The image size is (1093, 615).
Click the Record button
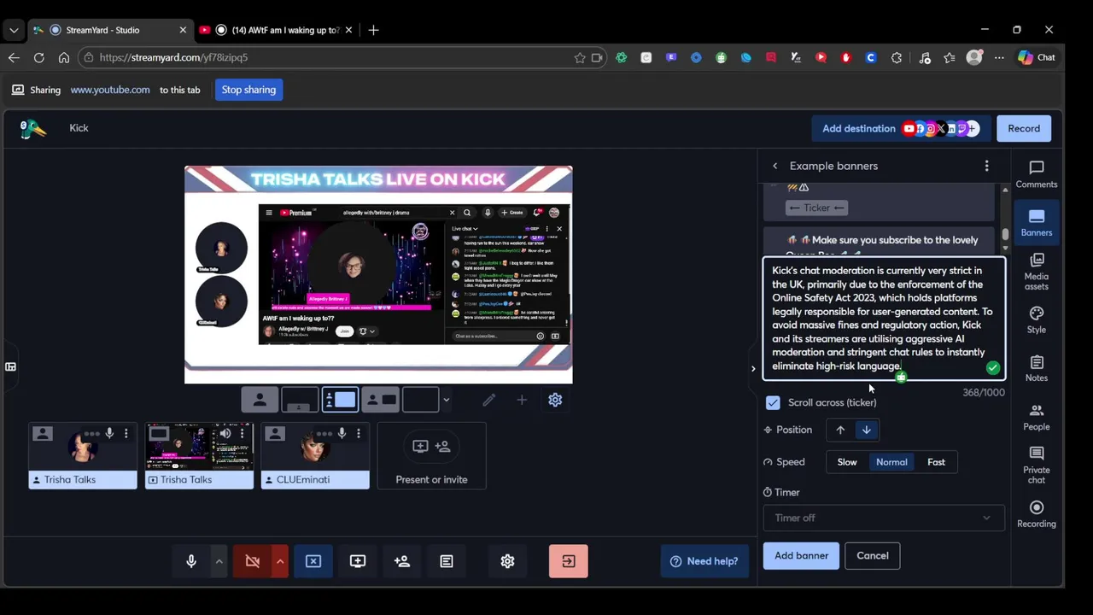[1024, 129]
